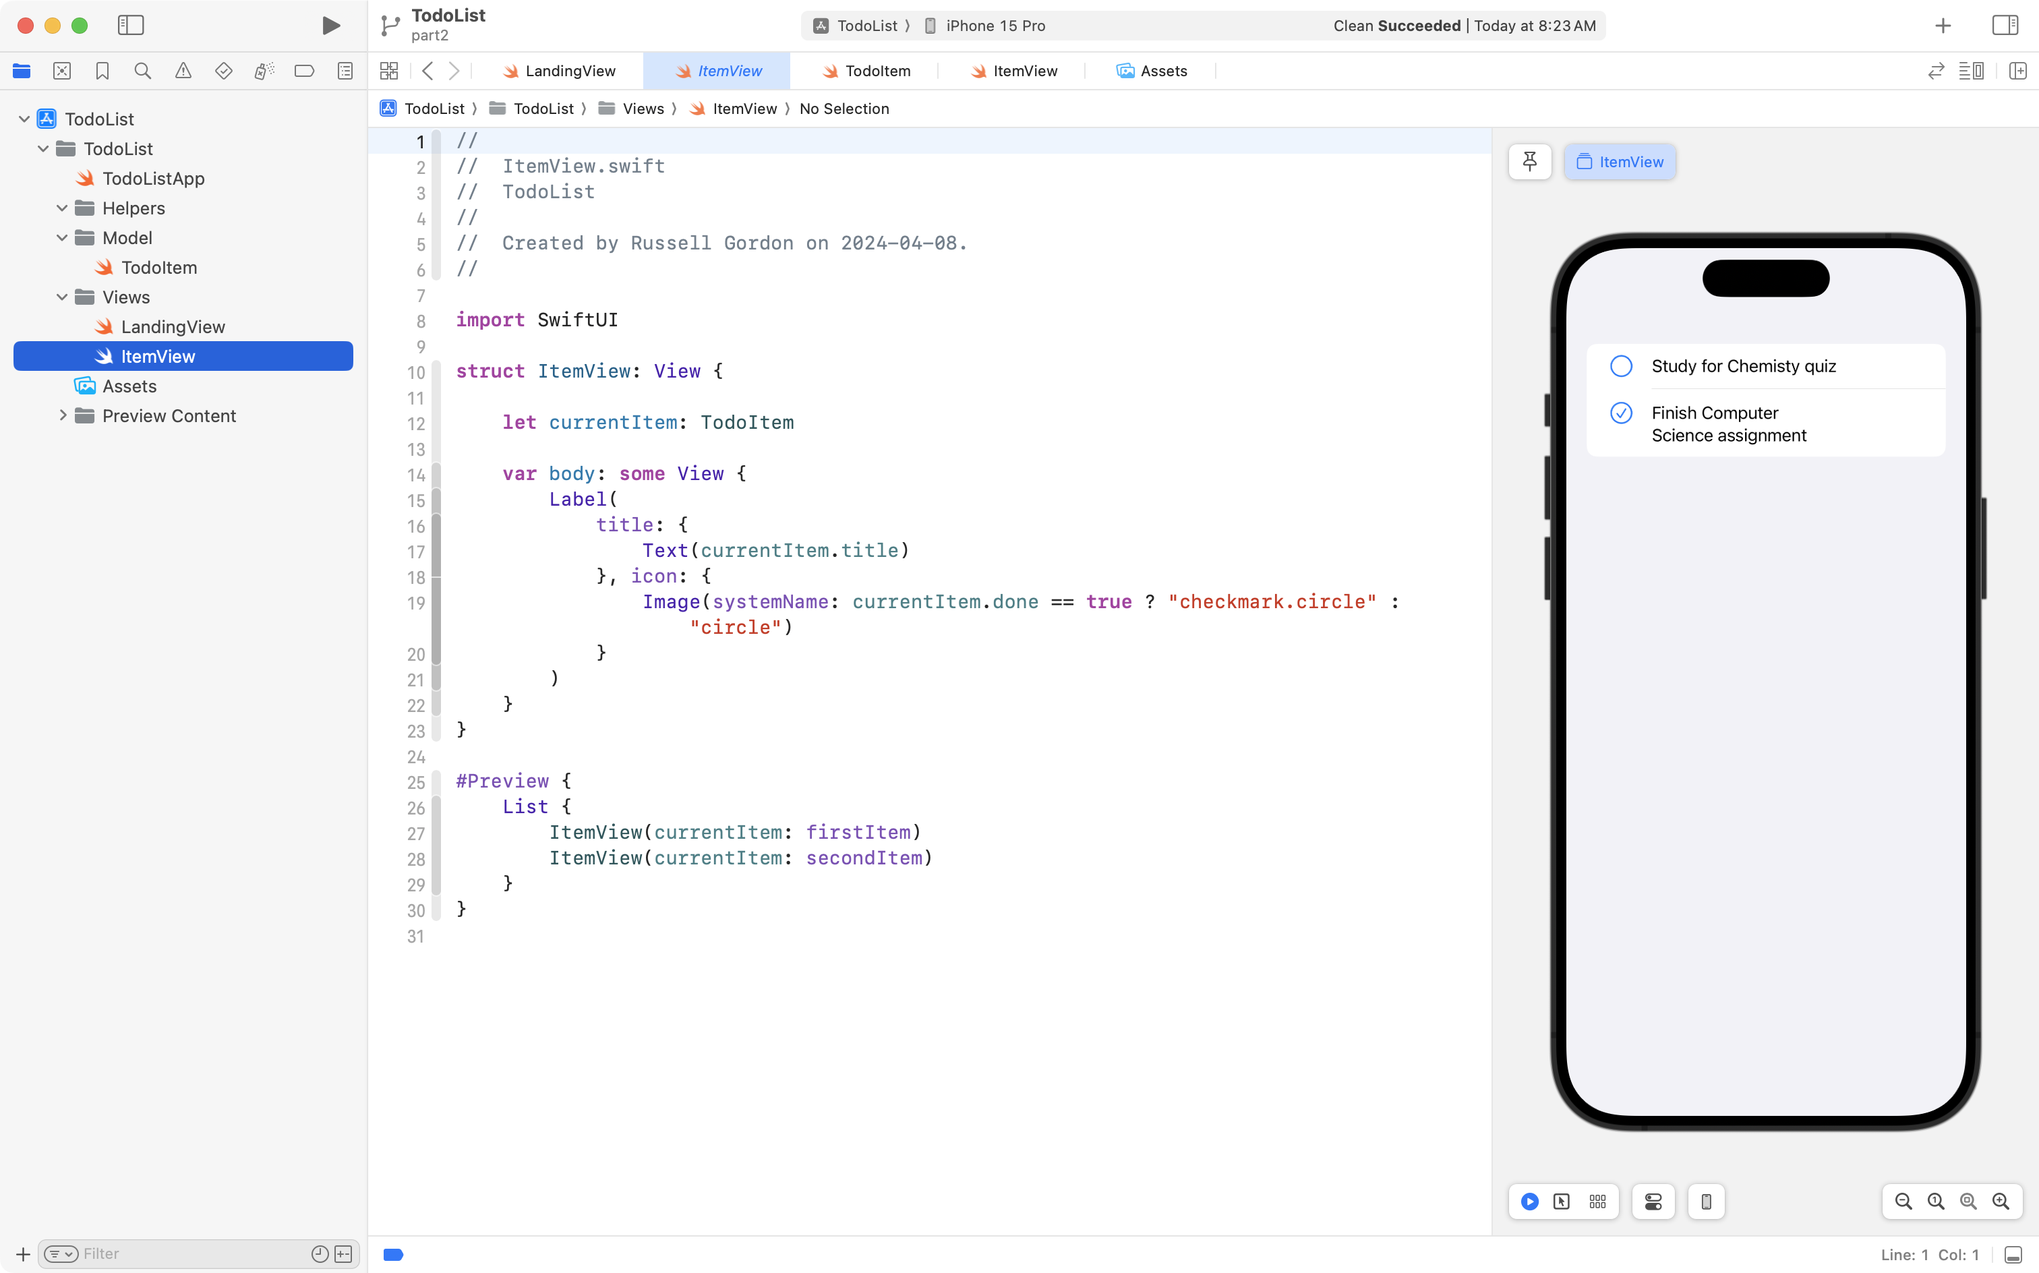Click the Run play button in toolbar
The width and height of the screenshot is (2039, 1273).
point(331,25)
